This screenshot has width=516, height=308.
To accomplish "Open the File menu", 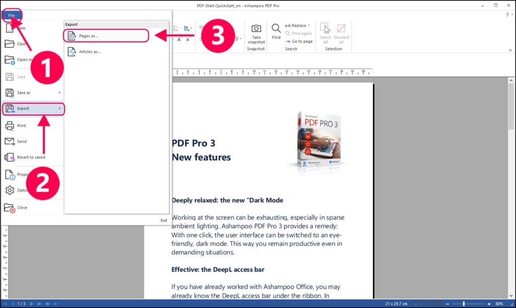I will pos(11,15).
